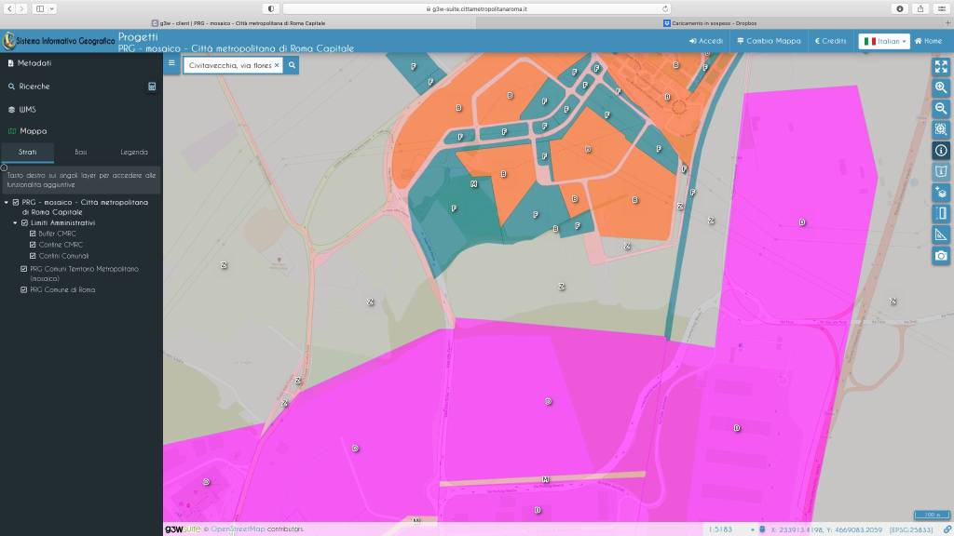The image size is (954, 536).
Task: Collapse the Limiti Amministrativi group
Action: click(16, 223)
